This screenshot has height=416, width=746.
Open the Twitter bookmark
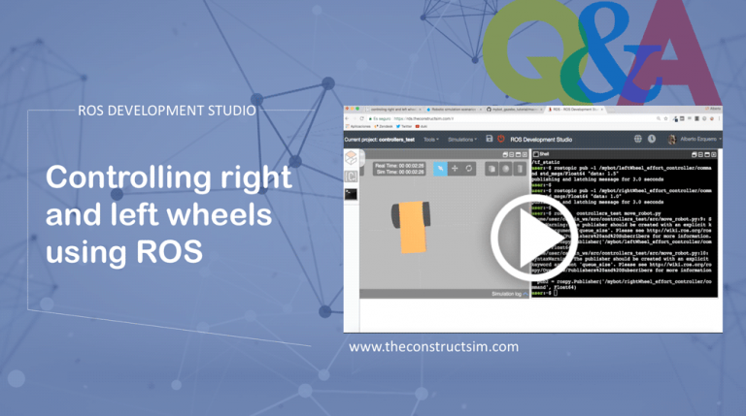click(x=404, y=127)
